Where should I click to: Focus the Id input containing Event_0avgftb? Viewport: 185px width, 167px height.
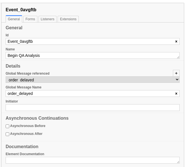93,41
